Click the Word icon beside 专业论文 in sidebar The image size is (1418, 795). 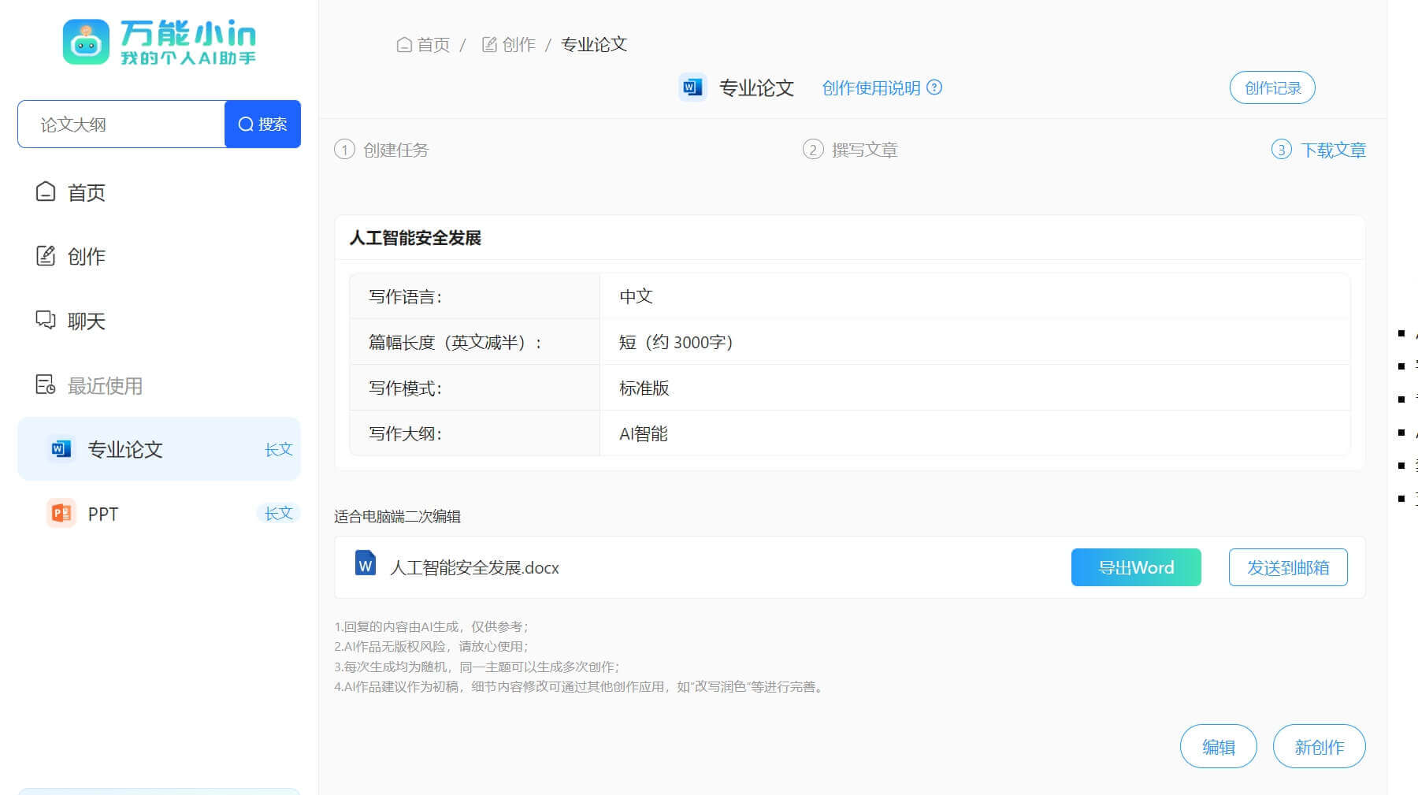60,449
